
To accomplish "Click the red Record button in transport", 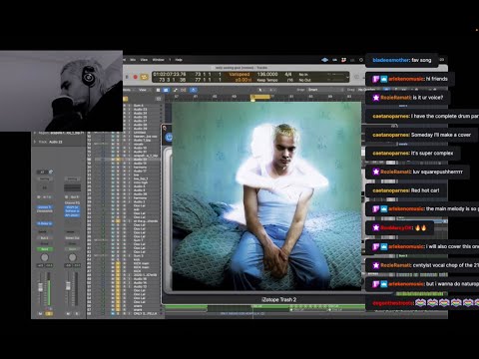I will (x=136, y=77).
